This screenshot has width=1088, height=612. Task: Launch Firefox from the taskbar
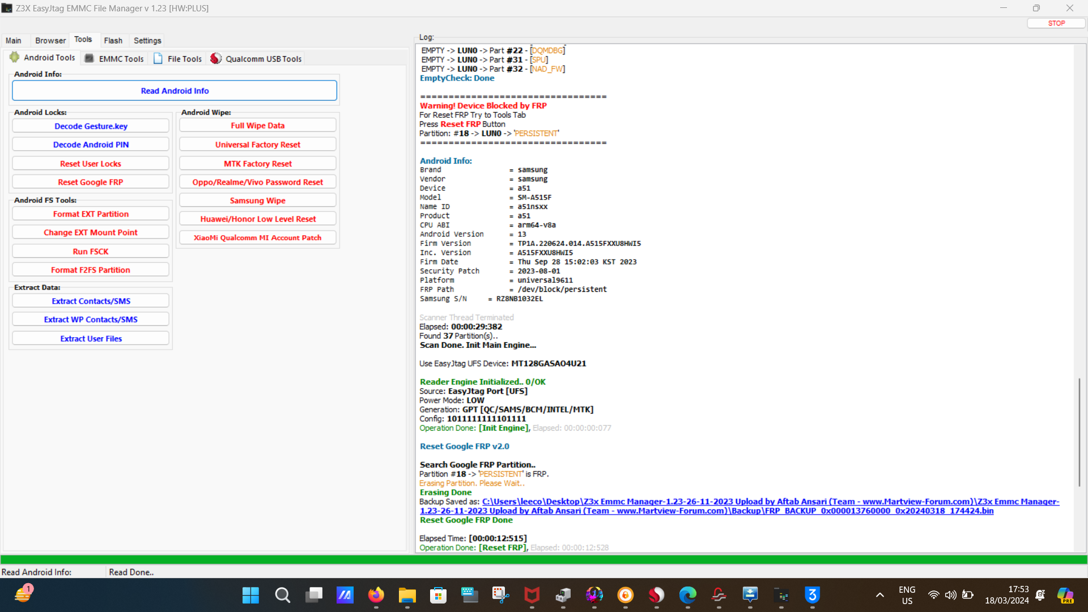pos(376,595)
